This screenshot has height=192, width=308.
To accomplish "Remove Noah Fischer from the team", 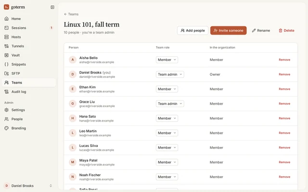I will 284,177.
